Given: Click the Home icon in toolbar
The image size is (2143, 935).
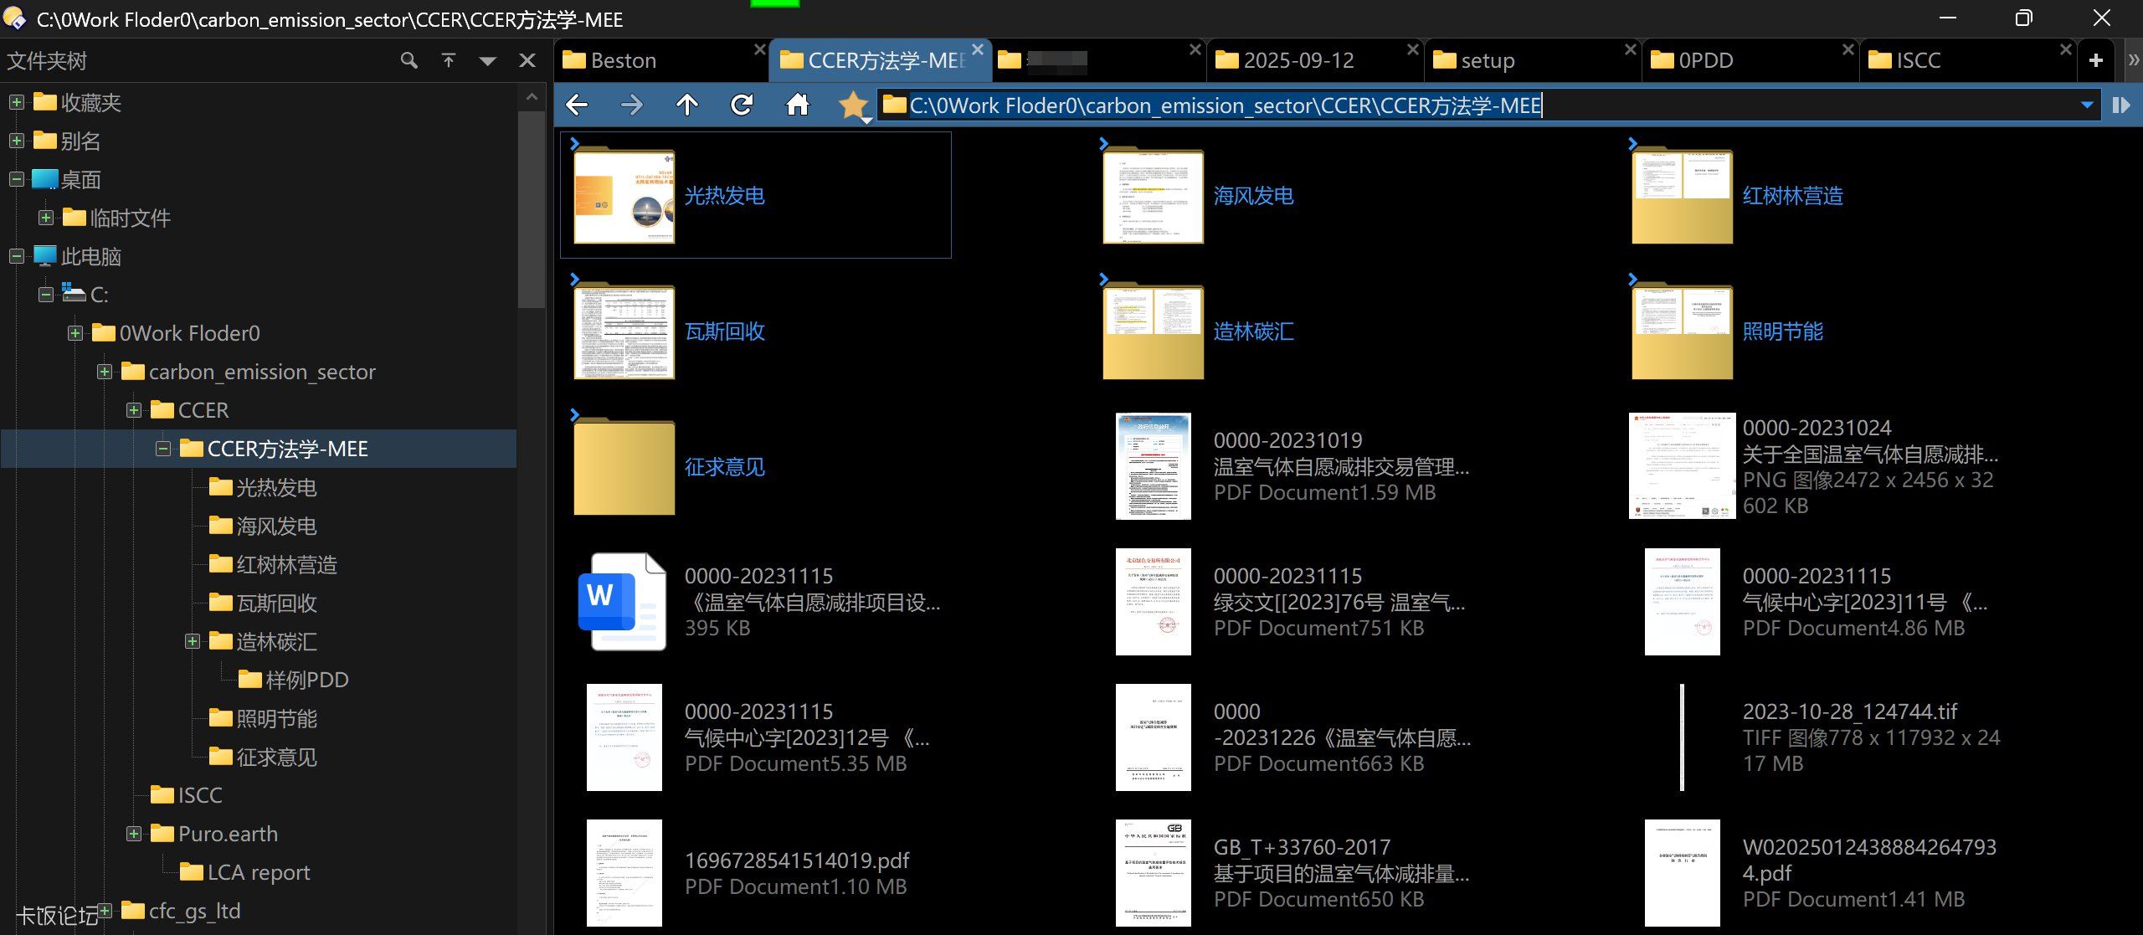Looking at the screenshot, I should pos(797,105).
